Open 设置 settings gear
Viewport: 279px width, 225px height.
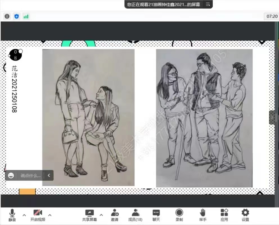[245, 215]
